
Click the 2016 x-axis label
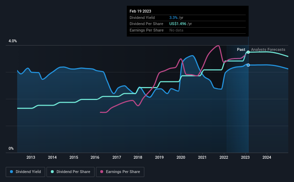pyautogui.click(x=95, y=157)
